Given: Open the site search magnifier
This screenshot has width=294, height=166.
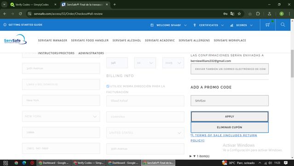Looking at the screenshot, I should (x=283, y=24).
